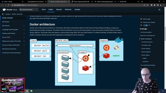Jump to The Docker daemon section
The width and height of the screenshot is (166, 93).
pyautogui.click(x=147, y=42)
